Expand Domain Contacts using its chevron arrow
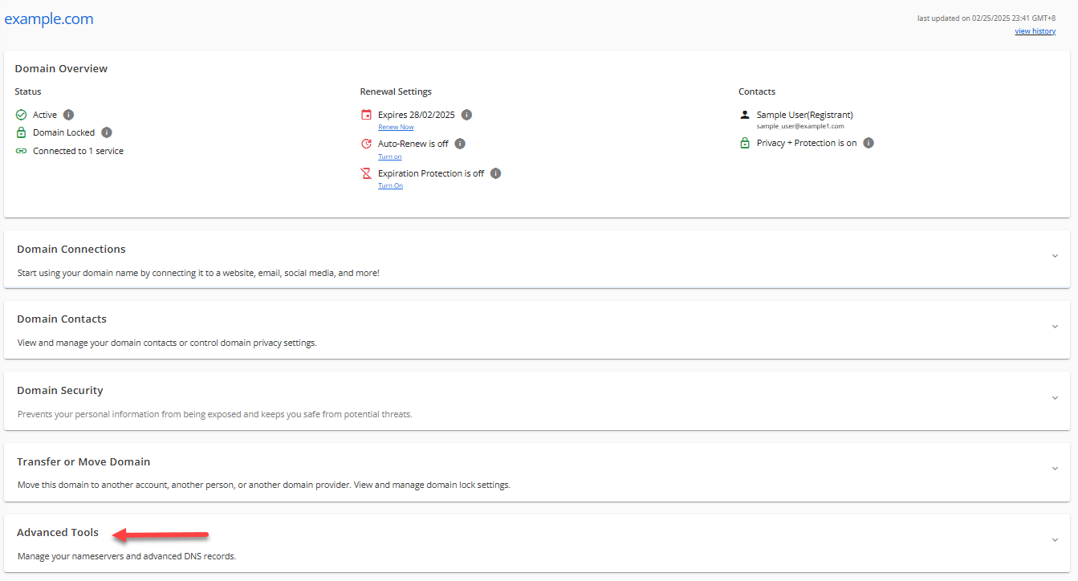The height and width of the screenshot is (581, 1078). click(x=1055, y=327)
